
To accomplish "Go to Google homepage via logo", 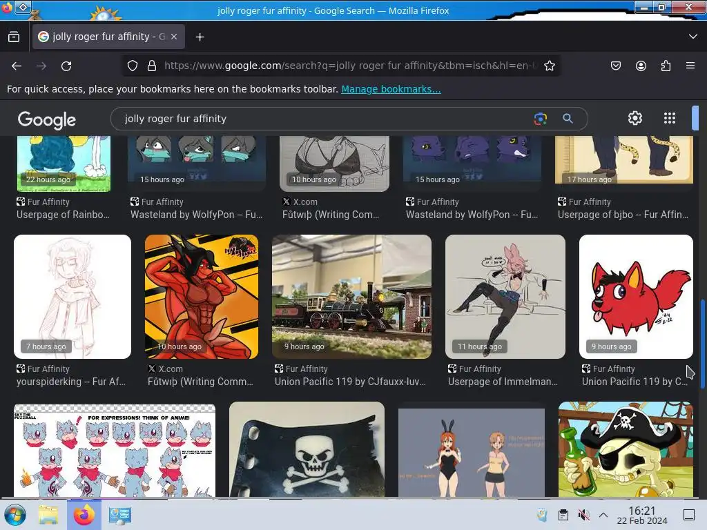I will click(47, 119).
